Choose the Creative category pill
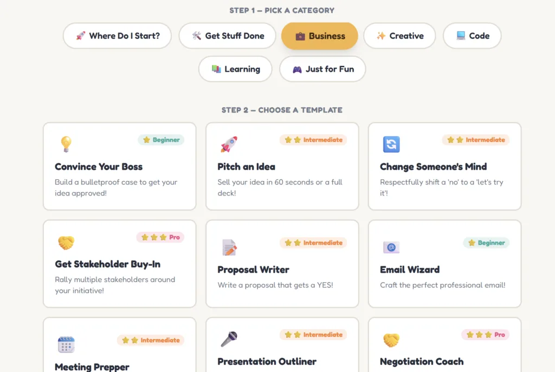 point(399,36)
